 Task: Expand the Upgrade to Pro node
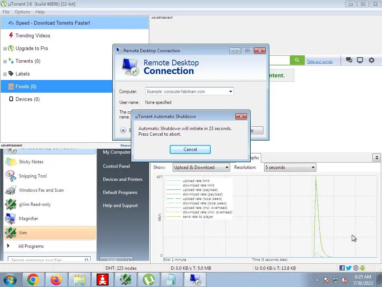coord(5,49)
